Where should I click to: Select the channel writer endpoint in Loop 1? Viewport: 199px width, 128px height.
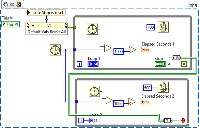pos(176,58)
